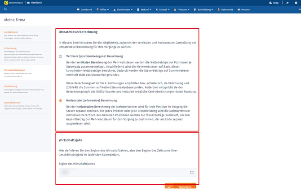Click the WISO MeinBüro logo icon
Viewport: 301px width, 191px height.
(x=6, y=3)
